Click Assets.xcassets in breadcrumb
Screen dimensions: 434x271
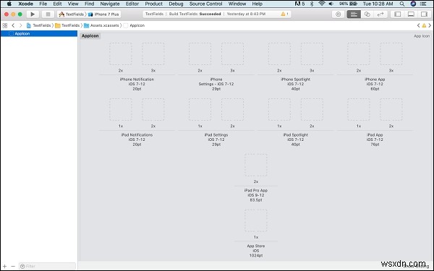[101, 25]
